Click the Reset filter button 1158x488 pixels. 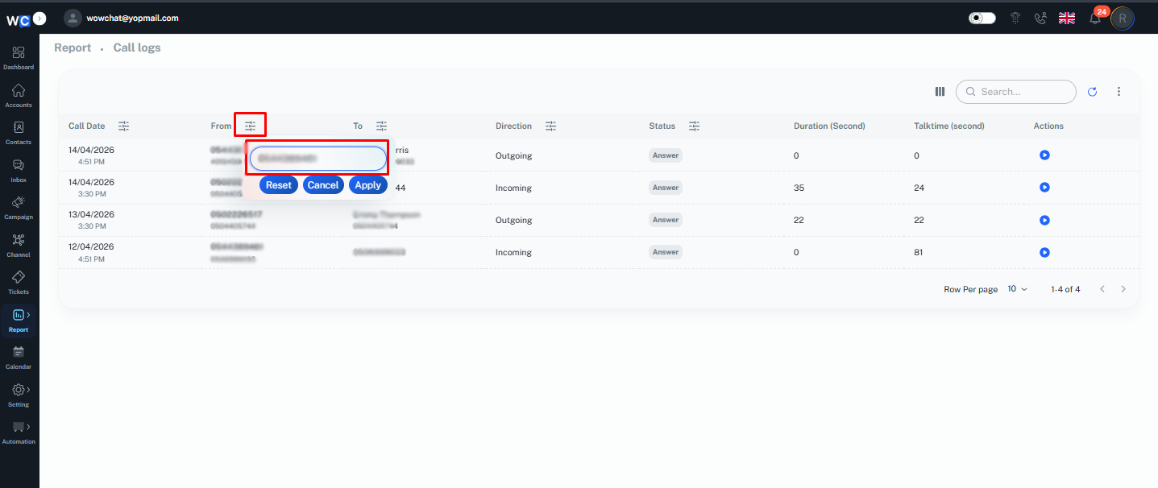[x=279, y=185]
